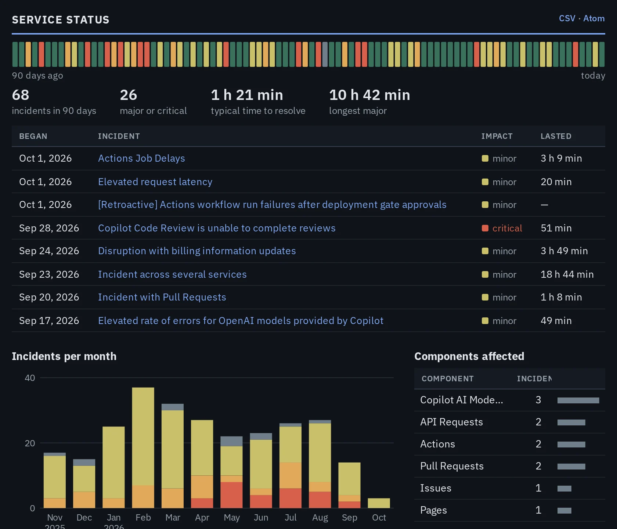Download the CSV export

pos(567,18)
